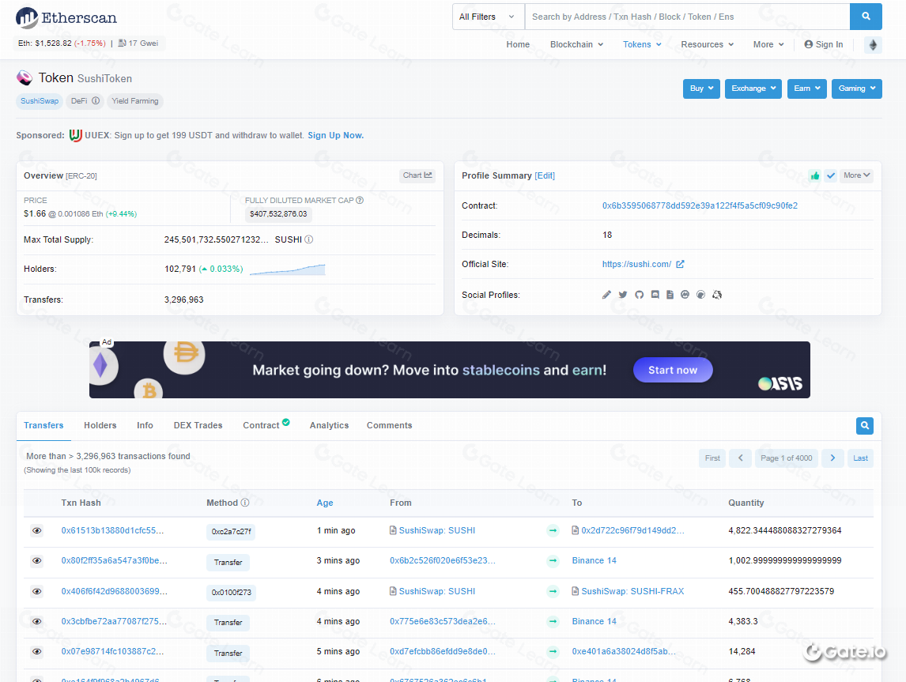
Task: Go to previous page with left chevron
Action: (740, 458)
